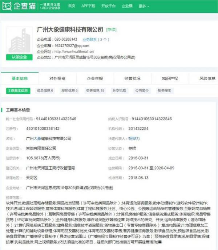Jump to 公司简介 section
The image size is (218, 250).
[x=142, y=90]
